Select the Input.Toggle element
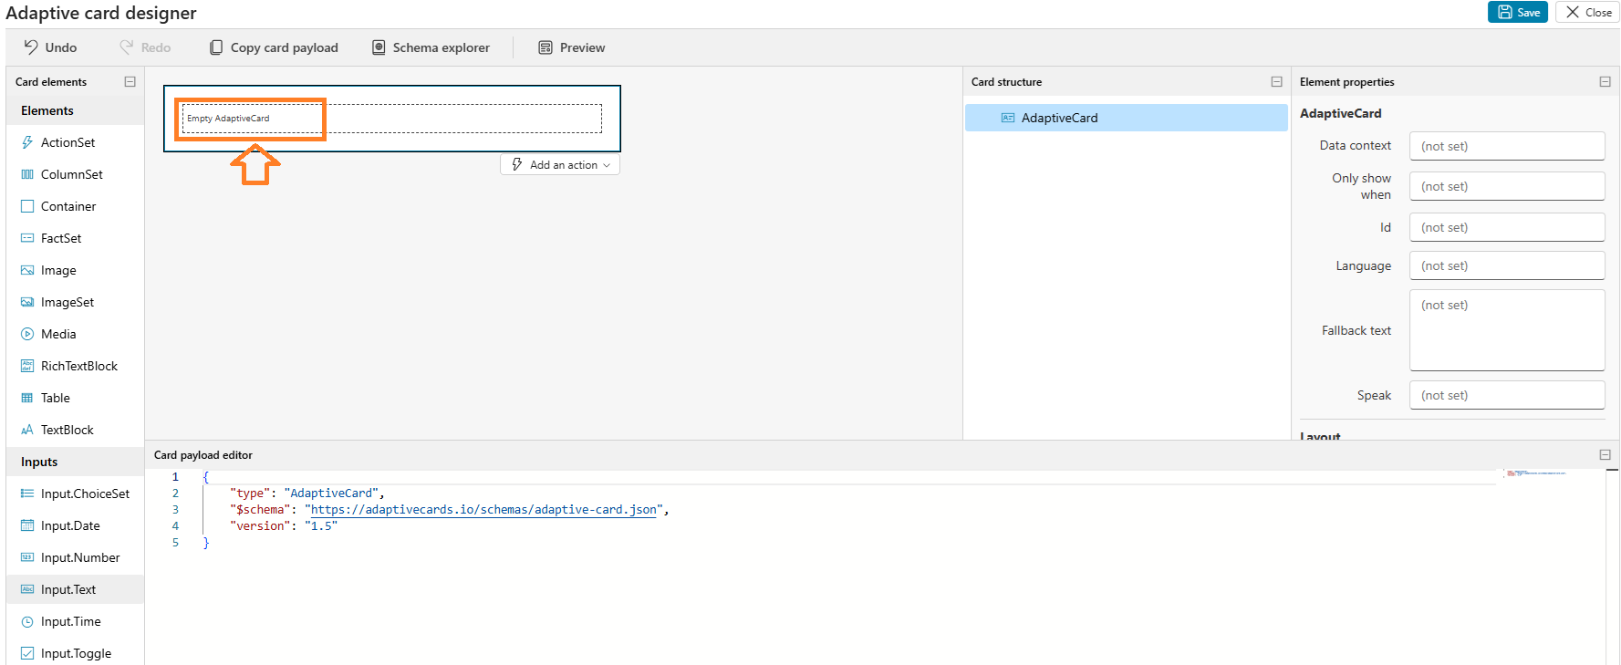 pos(76,653)
